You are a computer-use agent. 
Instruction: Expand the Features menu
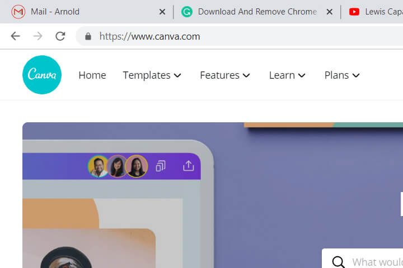[x=225, y=75]
